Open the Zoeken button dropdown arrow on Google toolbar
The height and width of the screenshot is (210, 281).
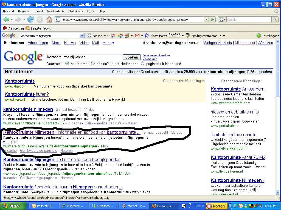[x=105, y=36]
